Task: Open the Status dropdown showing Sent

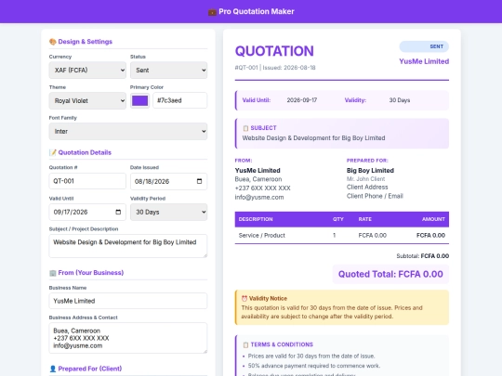Action: tap(168, 70)
